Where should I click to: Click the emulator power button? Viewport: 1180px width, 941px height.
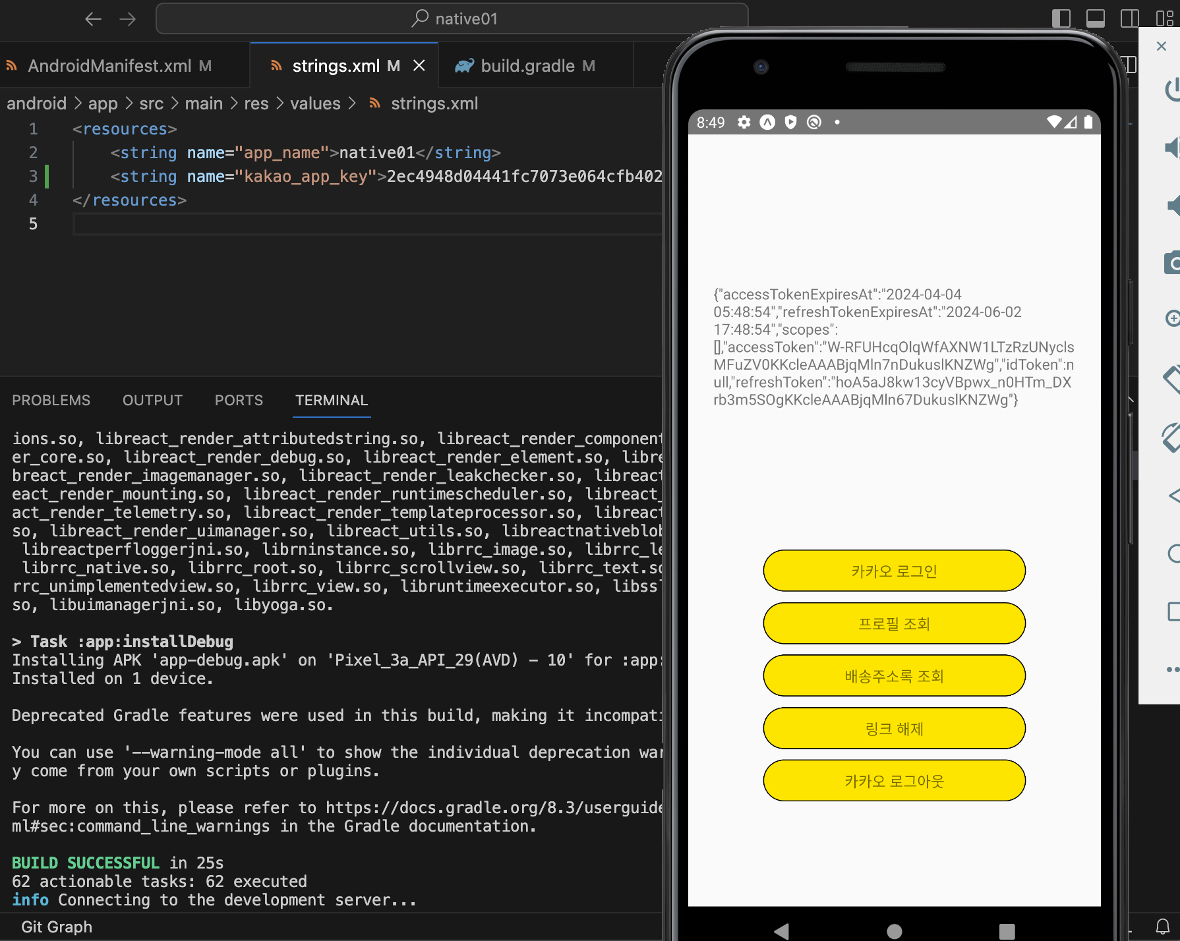tap(1172, 89)
